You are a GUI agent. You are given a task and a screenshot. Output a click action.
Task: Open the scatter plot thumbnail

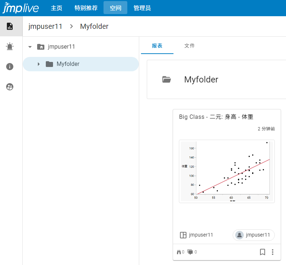point(226,171)
